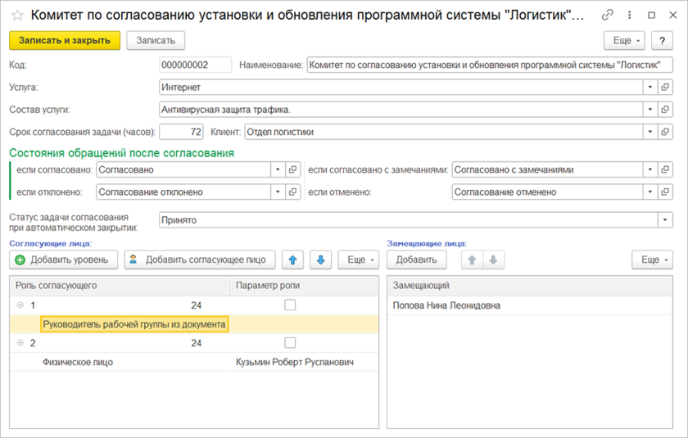Click the Срок согласования hours field
The height and width of the screenshot is (438, 688).
[x=181, y=131]
